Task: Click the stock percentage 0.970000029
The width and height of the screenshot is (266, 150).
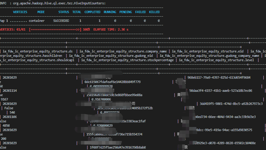Action: click(103, 126)
